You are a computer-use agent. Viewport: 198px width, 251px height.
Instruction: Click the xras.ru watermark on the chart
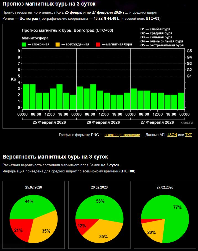pyautogui.click(x=187, y=122)
